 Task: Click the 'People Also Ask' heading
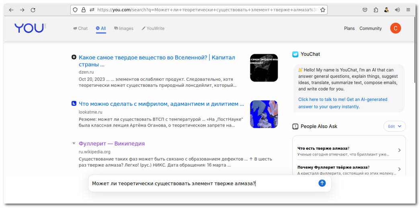click(319, 126)
